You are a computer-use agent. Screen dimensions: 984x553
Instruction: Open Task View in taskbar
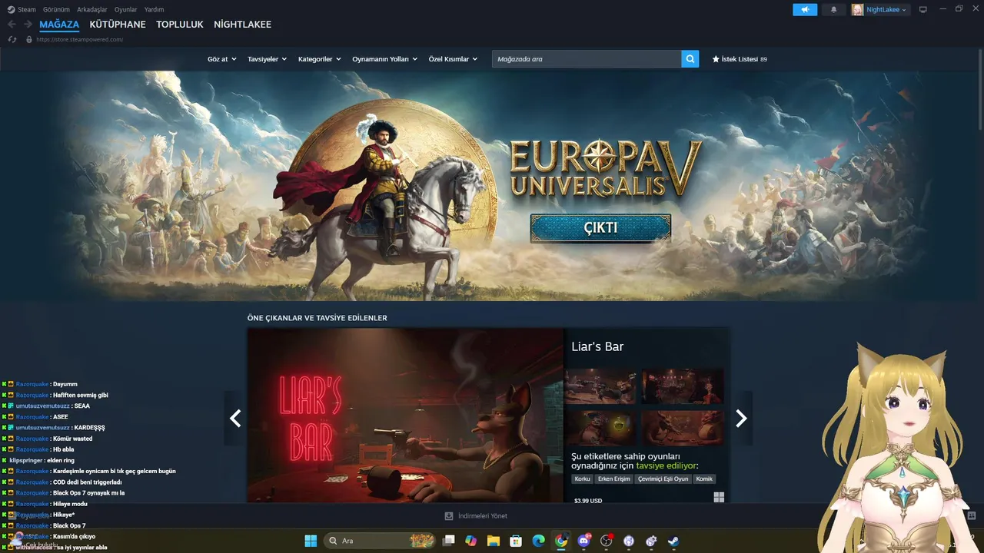448,541
